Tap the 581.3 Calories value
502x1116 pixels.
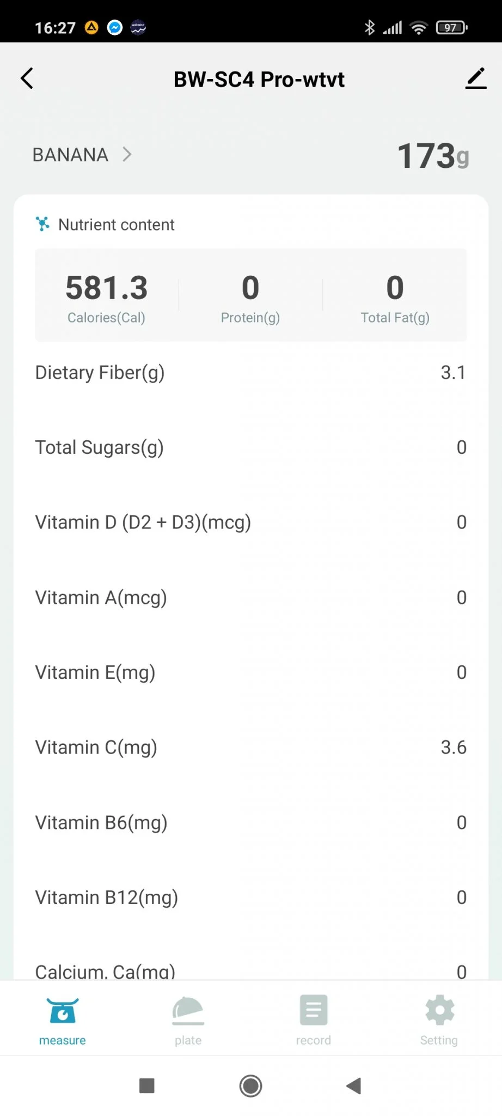point(107,288)
